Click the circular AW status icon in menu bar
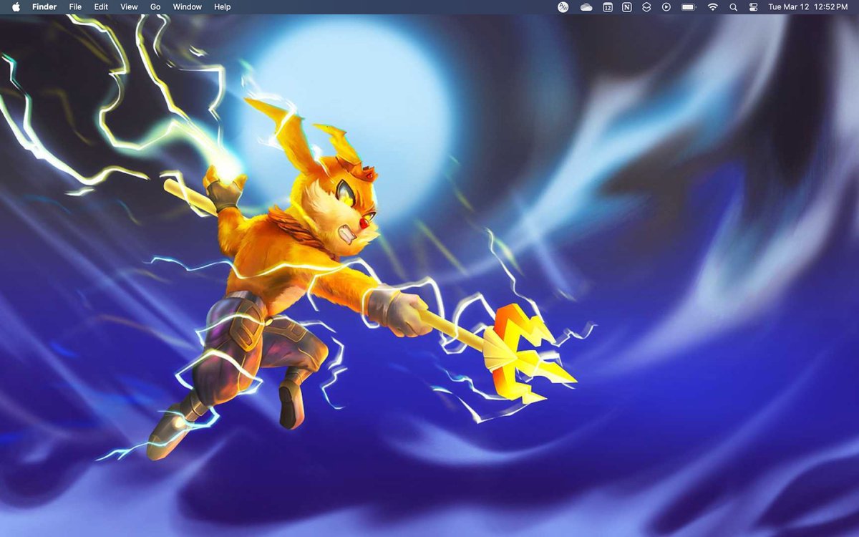Viewport: 859px width, 537px height. (563, 6)
